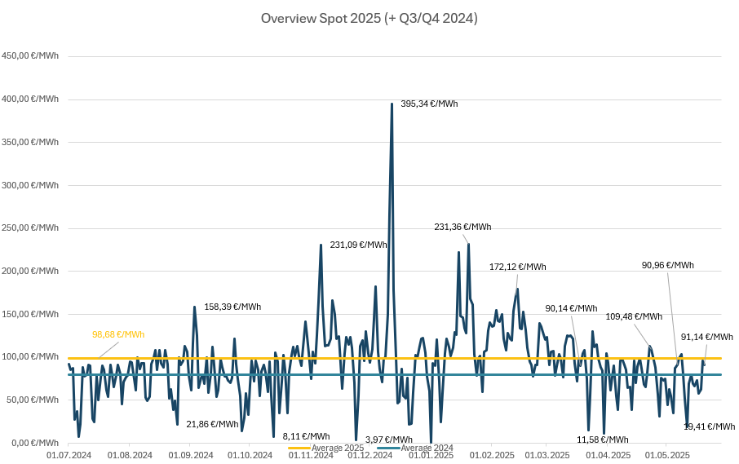Screen dimensions: 739x464
Task: Click the 01.07.2024 date axis label
Action: (68, 456)
